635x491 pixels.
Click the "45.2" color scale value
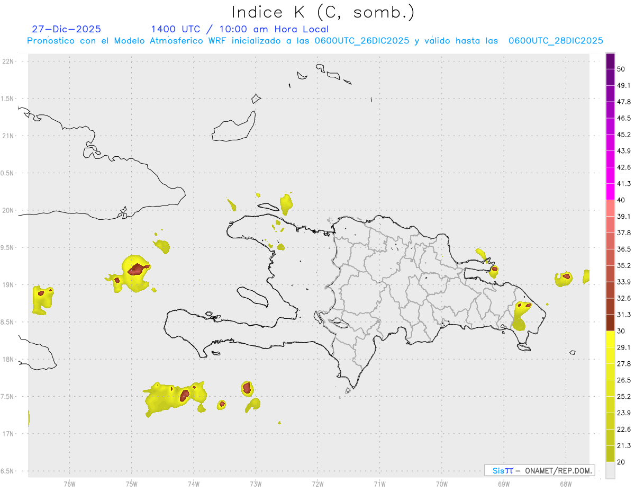(x=624, y=135)
